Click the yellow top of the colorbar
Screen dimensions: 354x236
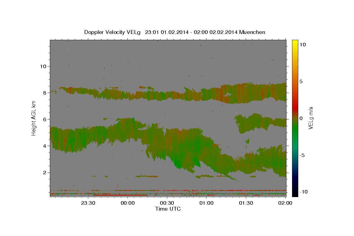(x=295, y=42)
